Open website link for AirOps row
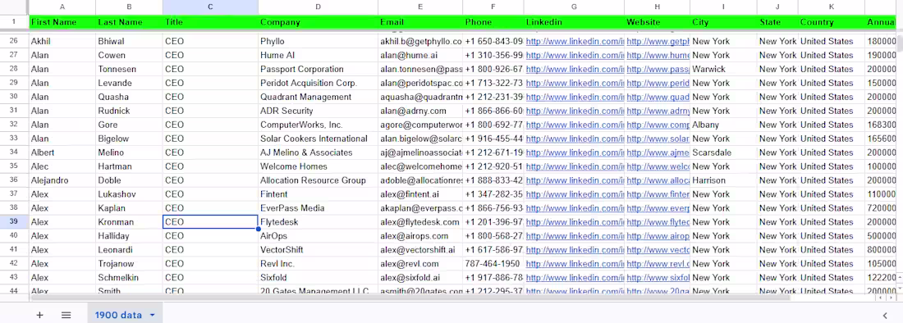The image size is (903, 323). pyautogui.click(x=658, y=235)
